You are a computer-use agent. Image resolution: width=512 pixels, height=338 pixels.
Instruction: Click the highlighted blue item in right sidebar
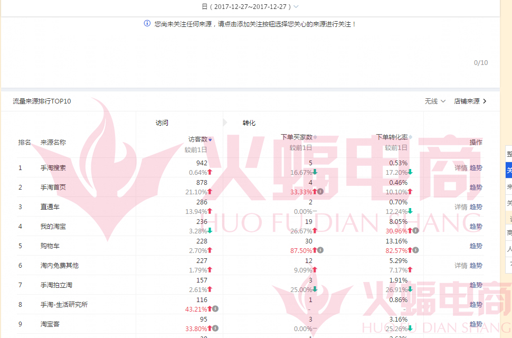coord(509,170)
